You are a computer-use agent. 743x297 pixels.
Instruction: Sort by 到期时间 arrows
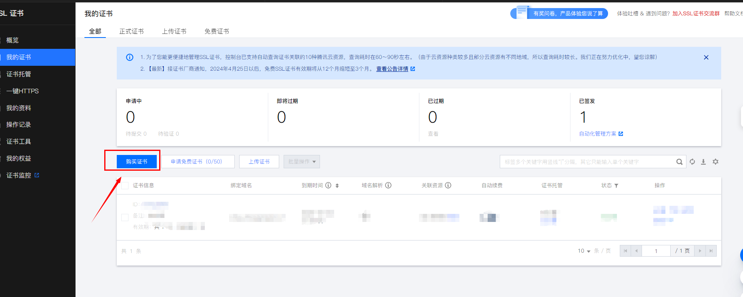[x=337, y=186]
